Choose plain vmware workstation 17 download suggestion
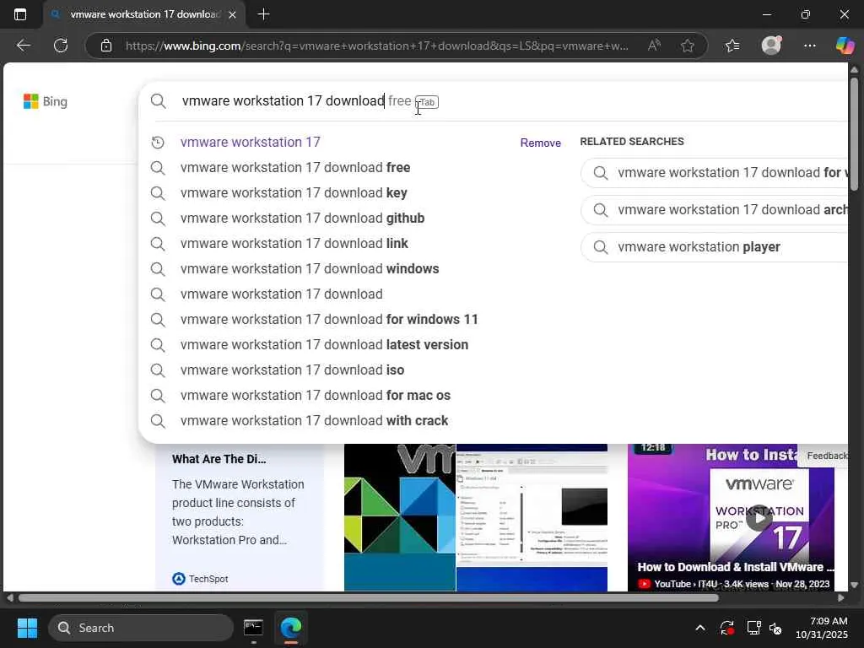 point(281,294)
